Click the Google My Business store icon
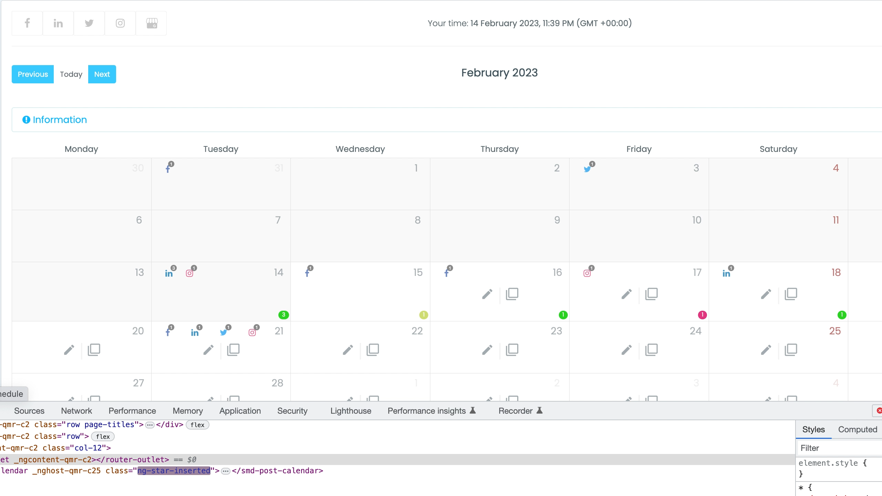Viewport: 882px width, 496px height. point(152,23)
